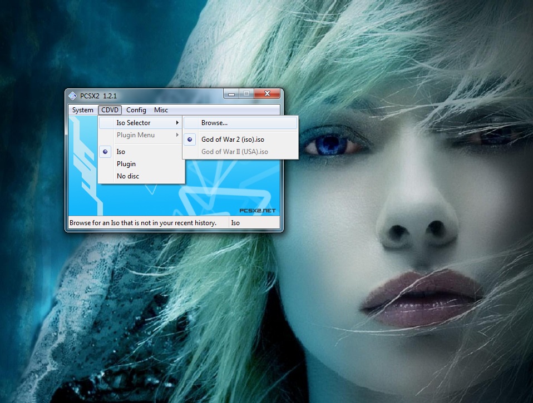The image size is (533, 403).
Task: Maximize the PCSX2 window
Action: click(x=246, y=94)
